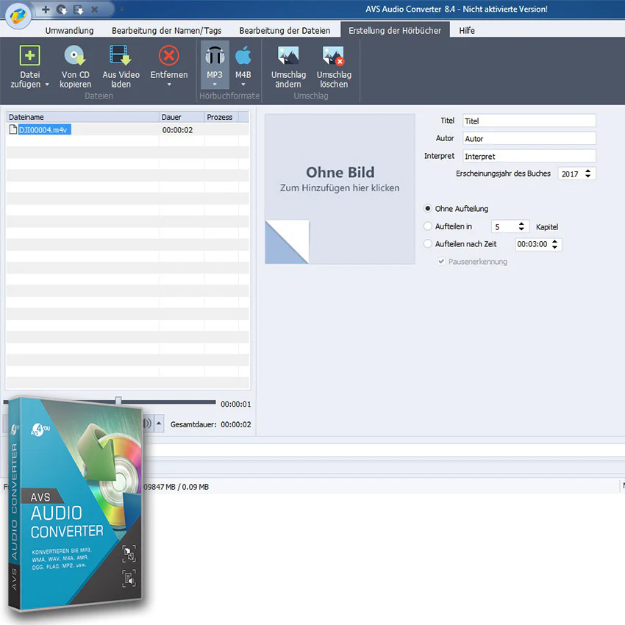Viewport: 625px width, 625px height.
Task: Select the Aufteilen in Kapitel option
Action: (428, 226)
